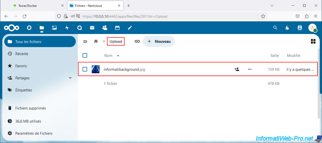Open the Contacts app icon
Viewport: 322px width, 143px height.
point(105,28)
